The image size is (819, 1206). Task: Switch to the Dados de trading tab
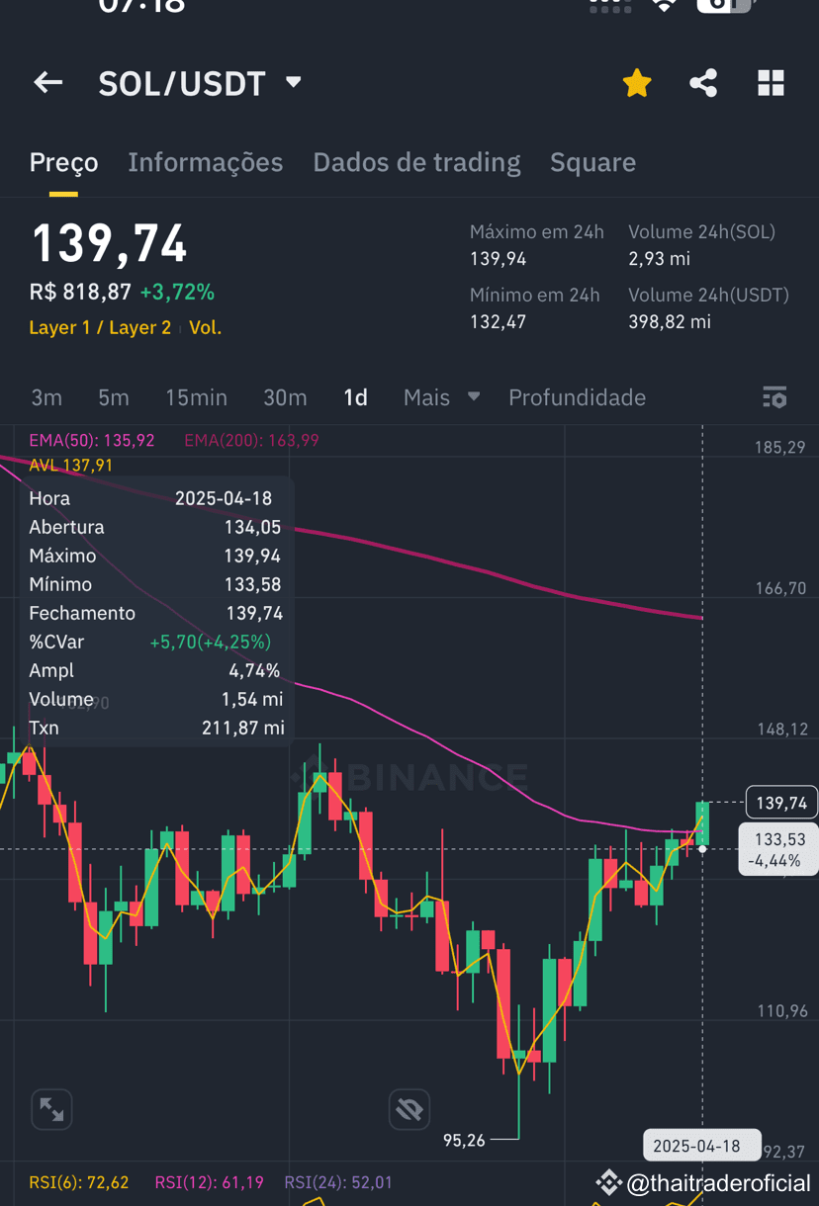(416, 162)
